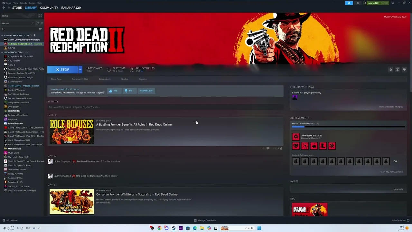
Task: Select Marvel Rivals in the game list
Action: [14, 149]
